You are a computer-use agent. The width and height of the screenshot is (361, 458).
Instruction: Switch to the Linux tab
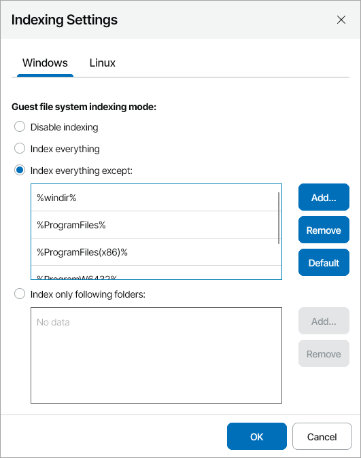click(102, 63)
